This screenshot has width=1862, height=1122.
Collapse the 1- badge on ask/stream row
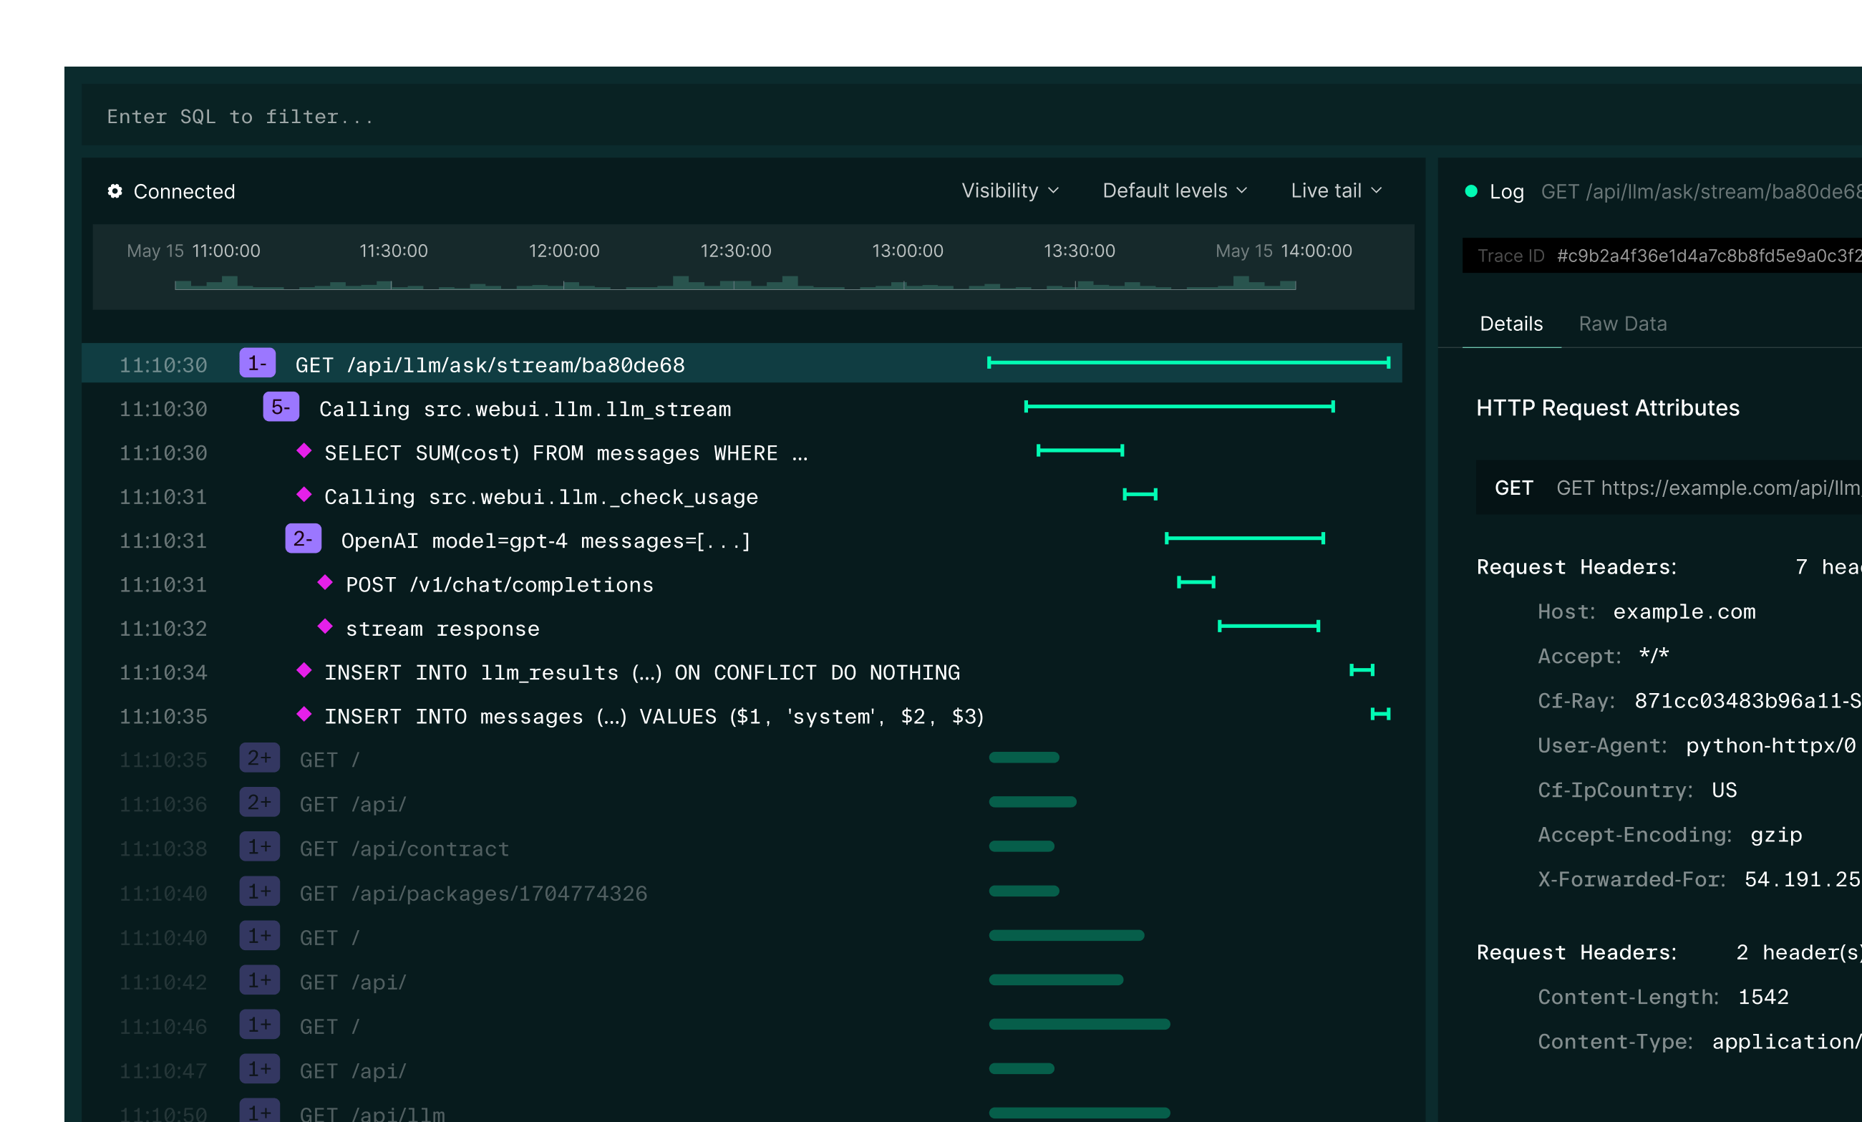pyautogui.click(x=257, y=363)
